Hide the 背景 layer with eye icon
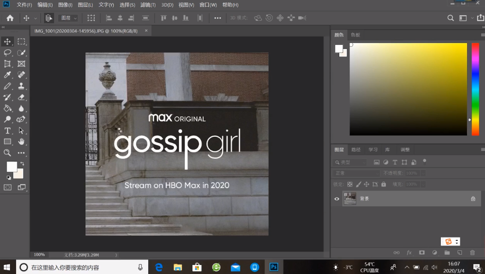 pyautogui.click(x=337, y=199)
